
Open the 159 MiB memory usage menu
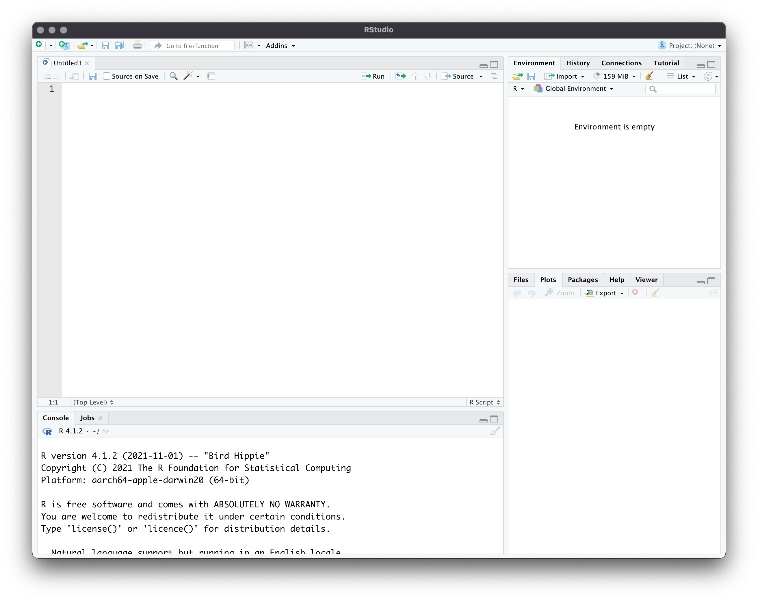pyautogui.click(x=615, y=76)
